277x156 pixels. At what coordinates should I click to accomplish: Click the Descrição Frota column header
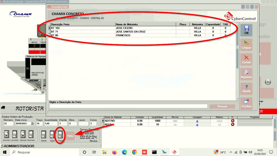point(82,25)
